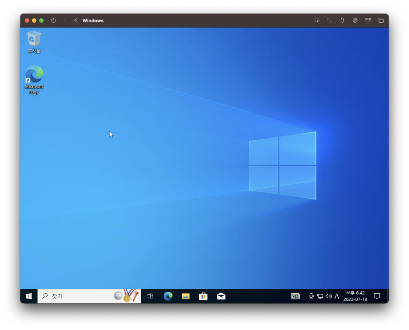Screen dimensions: 409x330
Task: Open disc drive icon in VM toolbar
Action: point(355,21)
